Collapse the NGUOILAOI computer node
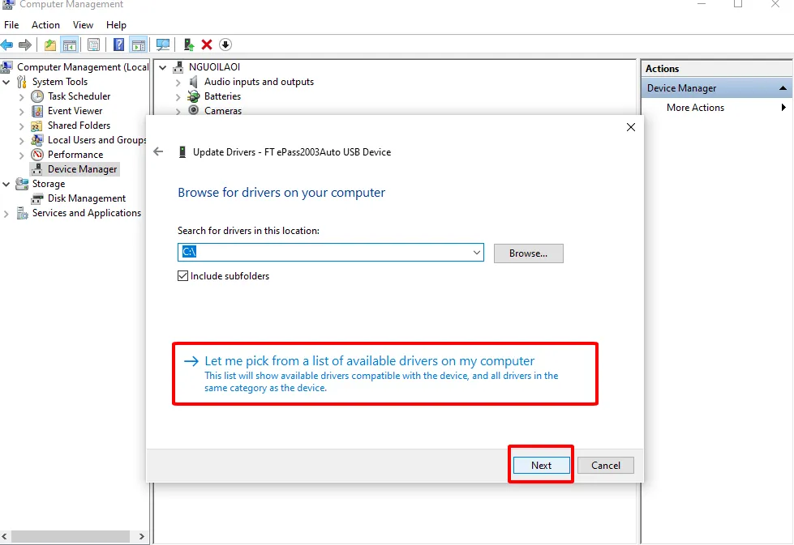Viewport: 794px width, 545px height. [162, 67]
